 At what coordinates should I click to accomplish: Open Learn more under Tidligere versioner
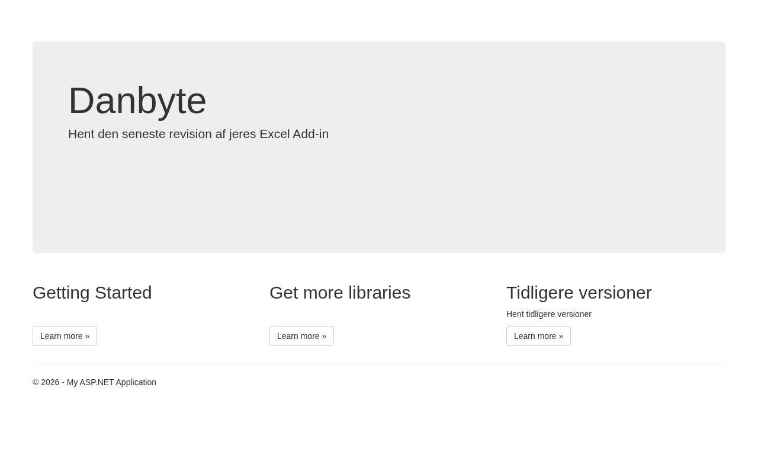point(538,336)
